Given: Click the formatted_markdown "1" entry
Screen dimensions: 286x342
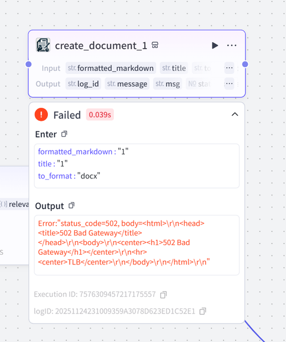Looking at the screenshot, I should tap(83, 152).
